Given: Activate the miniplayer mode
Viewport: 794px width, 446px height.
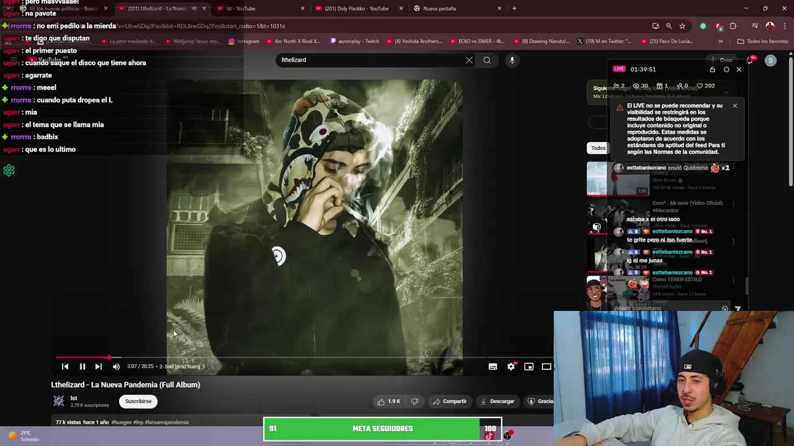Looking at the screenshot, I should point(529,367).
